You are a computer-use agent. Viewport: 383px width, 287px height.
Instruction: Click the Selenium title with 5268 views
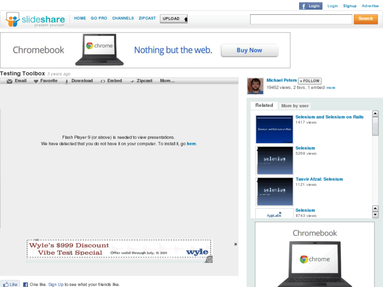point(305,148)
